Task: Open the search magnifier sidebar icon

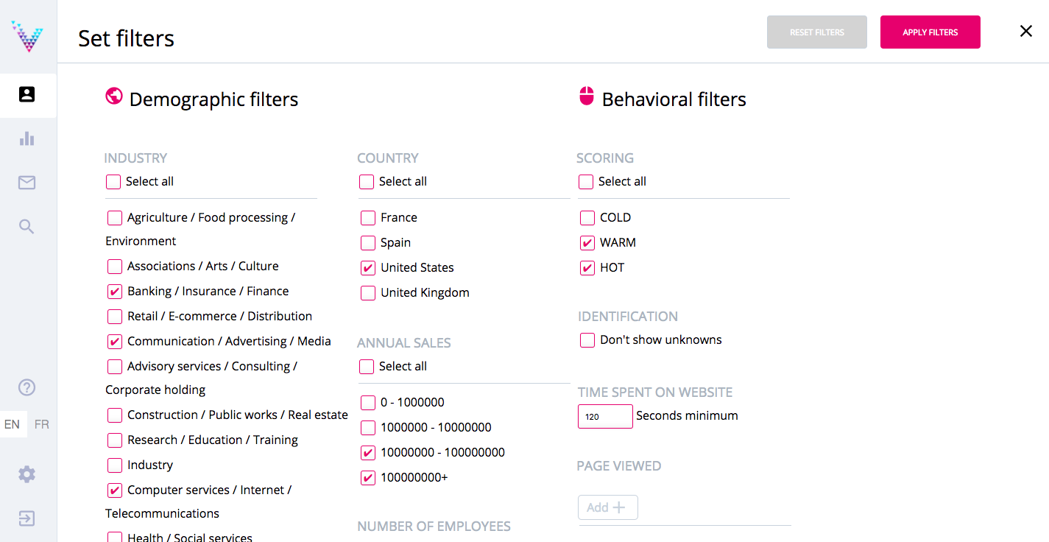Action: [x=27, y=227]
